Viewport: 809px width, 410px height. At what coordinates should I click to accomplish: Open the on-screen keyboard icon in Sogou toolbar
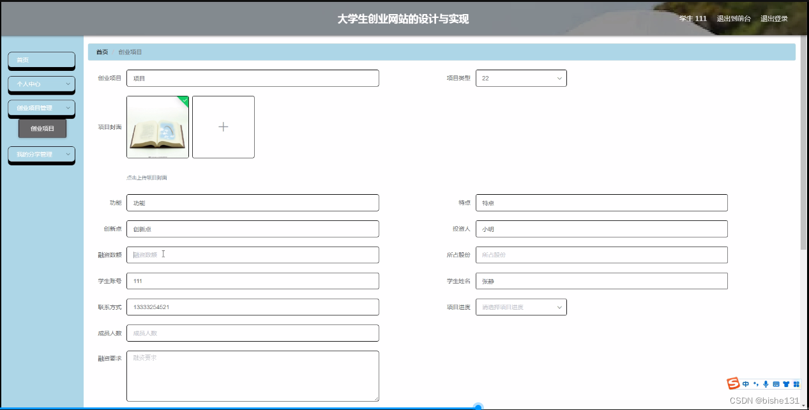click(x=776, y=383)
